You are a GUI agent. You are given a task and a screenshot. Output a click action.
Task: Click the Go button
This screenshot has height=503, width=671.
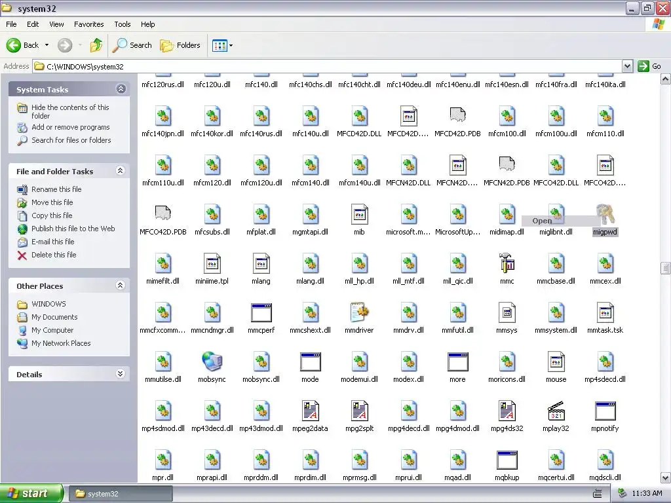coord(649,66)
